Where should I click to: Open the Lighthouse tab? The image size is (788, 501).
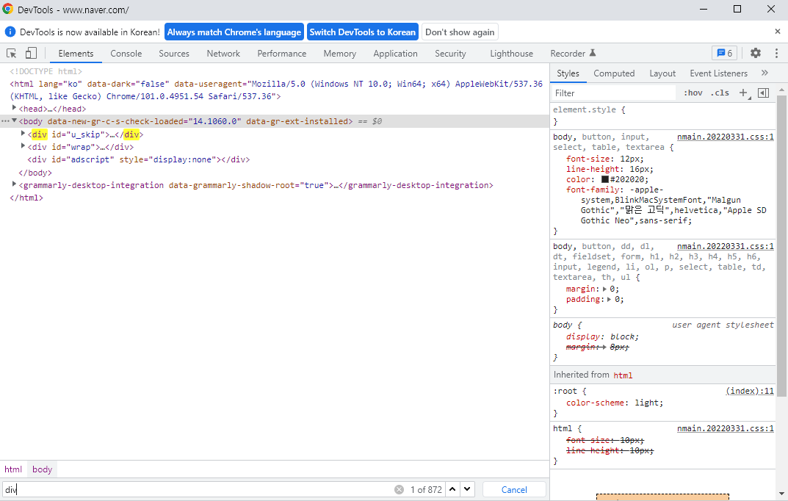point(512,54)
